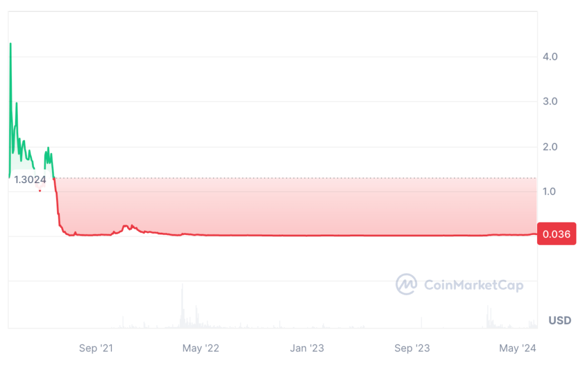Image resolution: width=585 pixels, height=368 pixels.
Task: Click the May '22 date label
Action: click(200, 348)
